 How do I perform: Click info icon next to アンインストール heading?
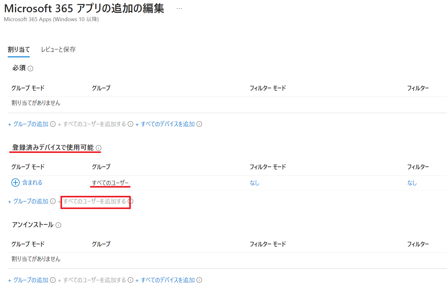[x=58, y=225]
